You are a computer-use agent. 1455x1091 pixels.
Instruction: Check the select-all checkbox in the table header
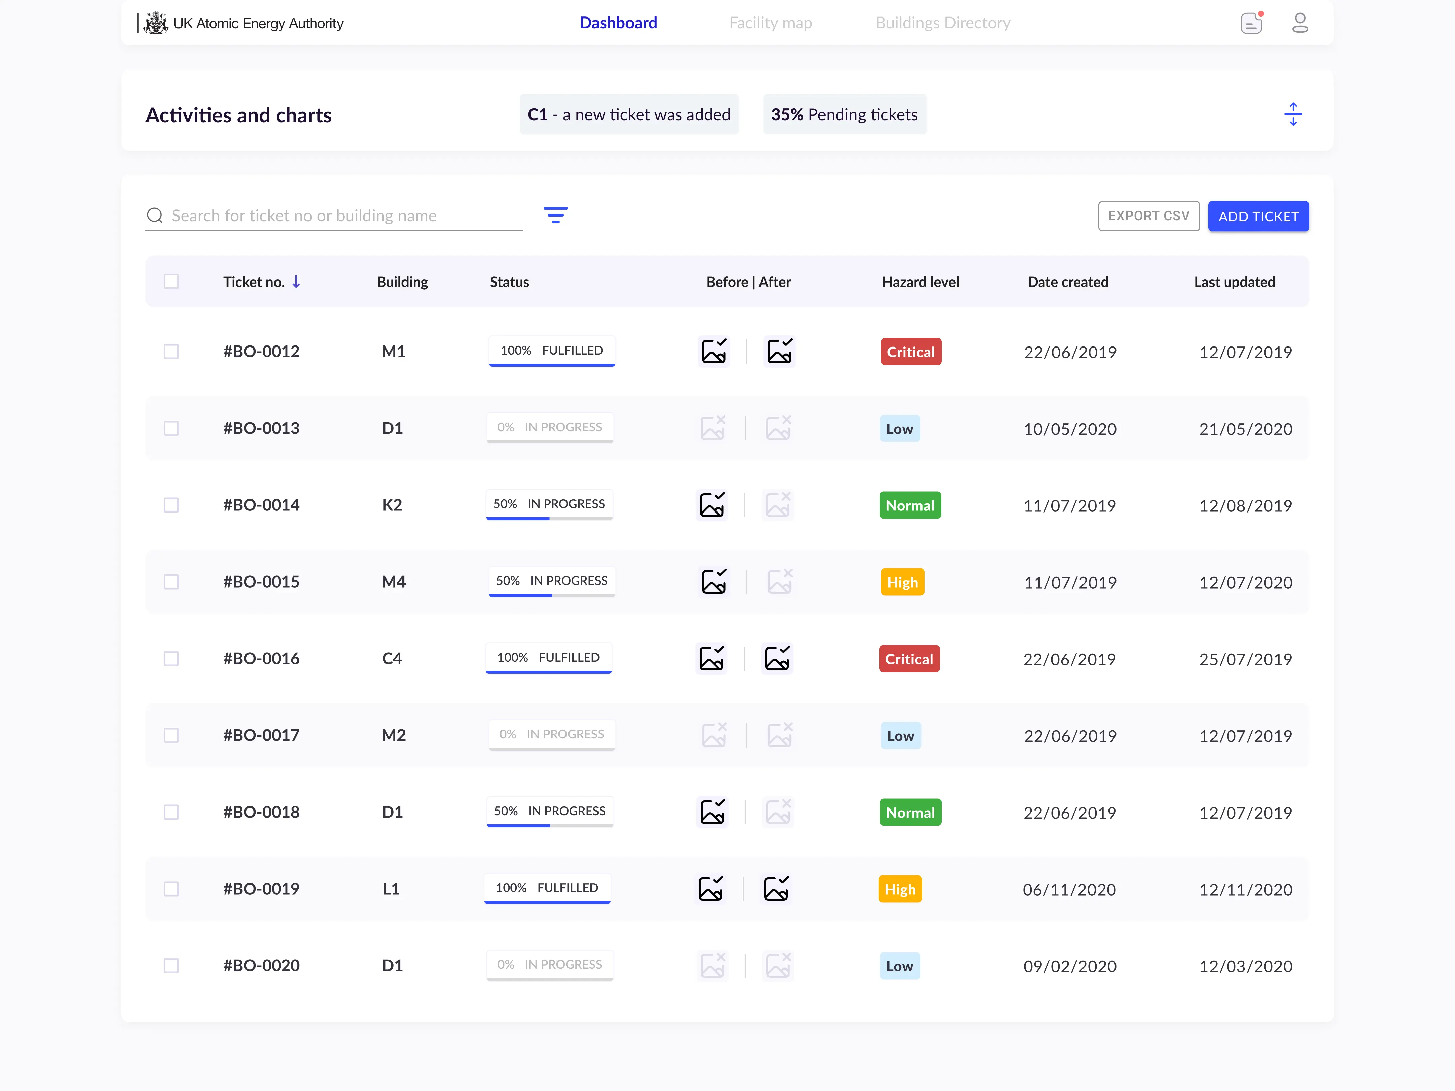pyautogui.click(x=172, y=282)
